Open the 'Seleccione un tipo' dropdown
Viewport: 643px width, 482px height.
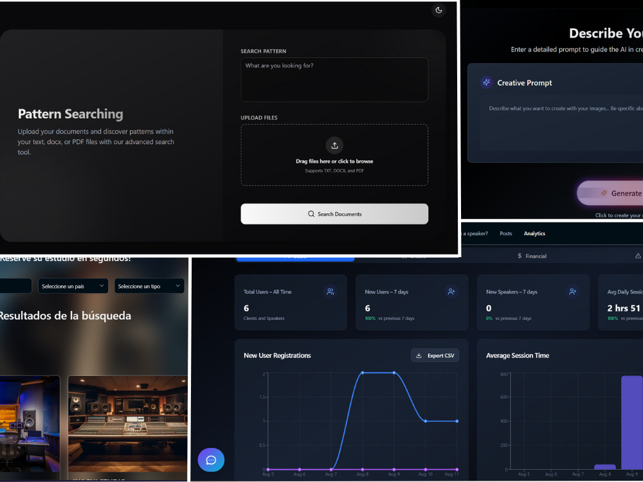point(149,286)
